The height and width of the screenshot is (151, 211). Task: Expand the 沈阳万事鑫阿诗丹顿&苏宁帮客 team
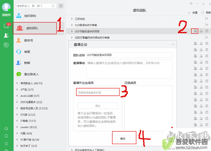tap(72, 38)
